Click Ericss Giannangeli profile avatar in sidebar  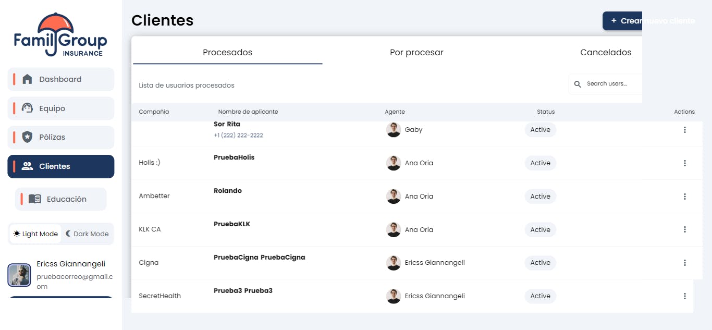tap(19, 275)
